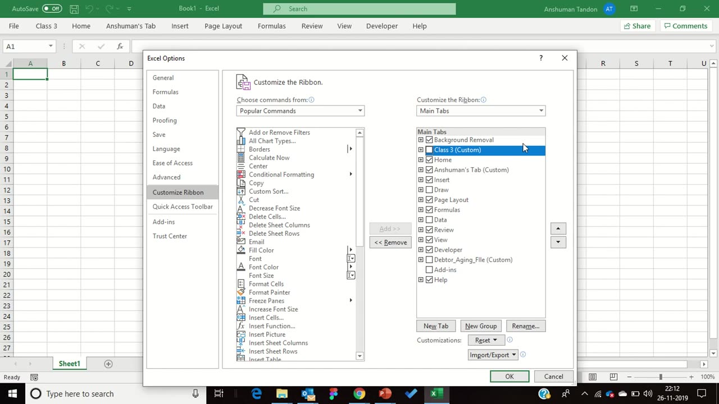Image resolution: width=719 pixels, height=404 pixels.
Task: Check the Debtor_Aging_FIle (Custom) checkbox
Action: pos(429,260)
